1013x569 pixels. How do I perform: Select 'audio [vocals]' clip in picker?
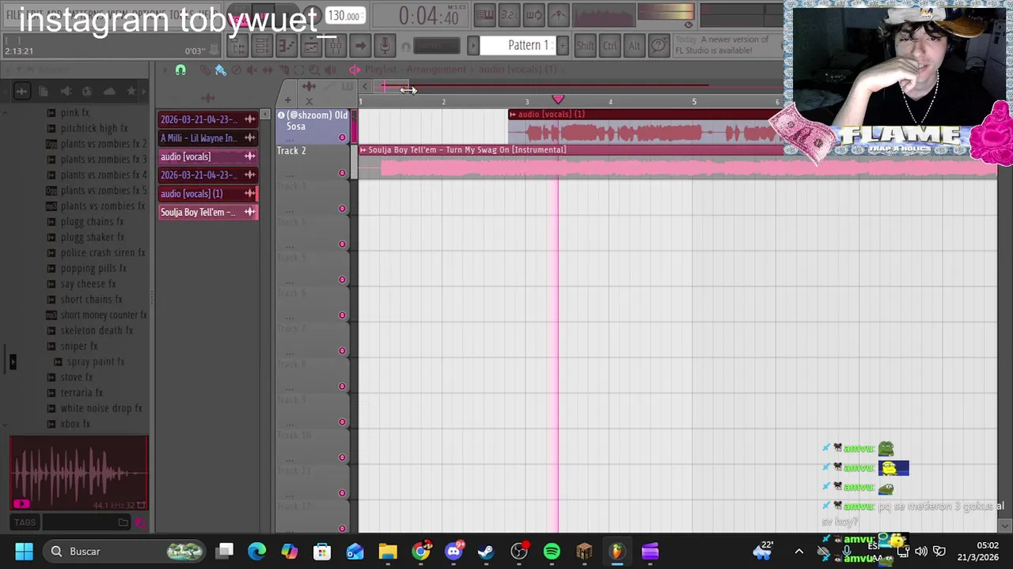(x=208, y=156)
